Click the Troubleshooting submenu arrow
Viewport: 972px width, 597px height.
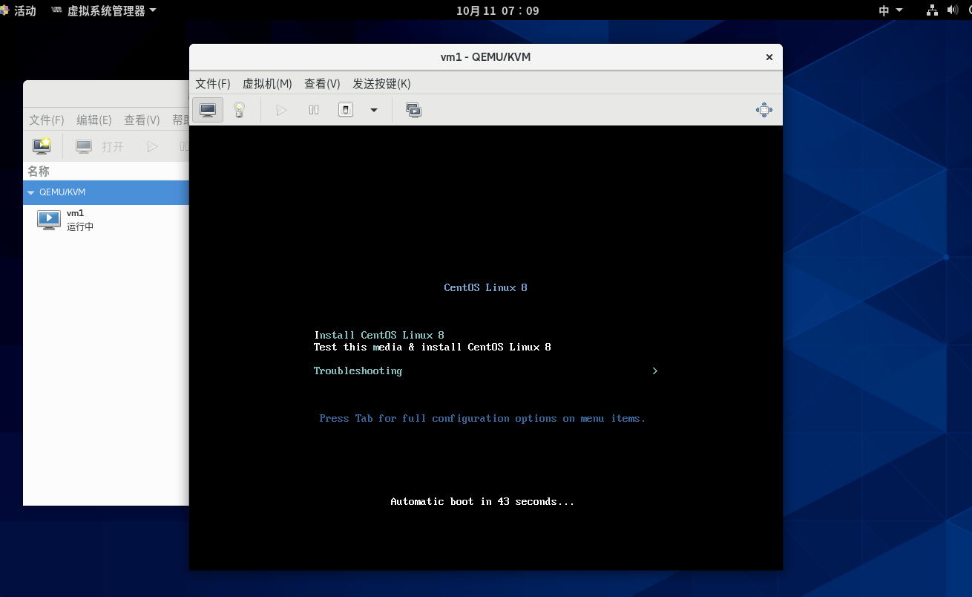coord(655,371)
